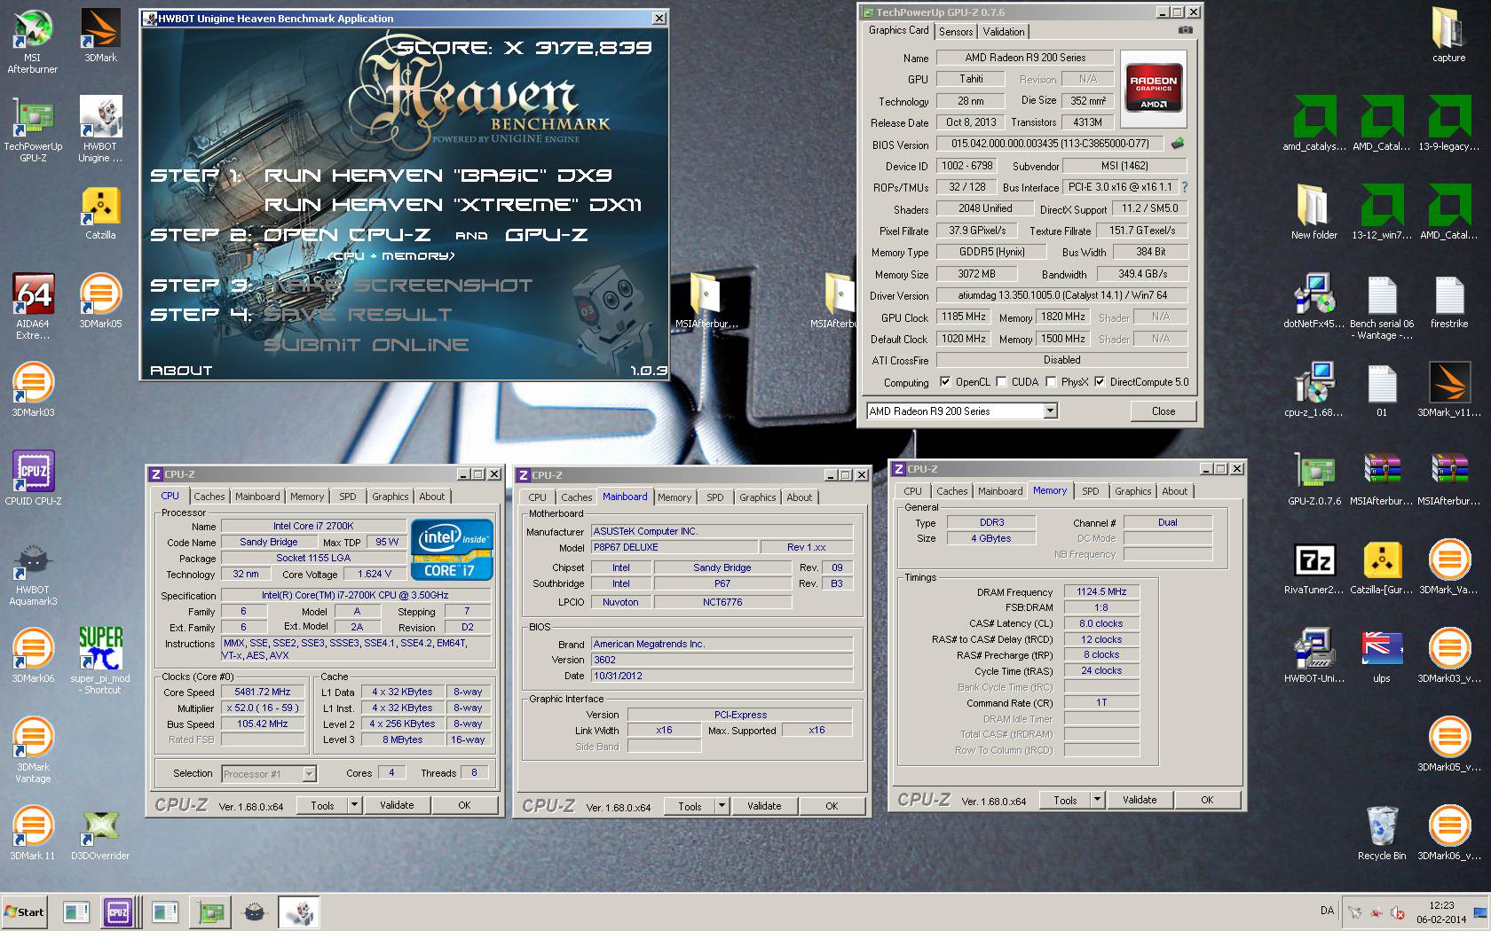The image size is (1491, 931).
Task: Click the BIOS save icon in GPU-Z
Action: [1177, 143]
